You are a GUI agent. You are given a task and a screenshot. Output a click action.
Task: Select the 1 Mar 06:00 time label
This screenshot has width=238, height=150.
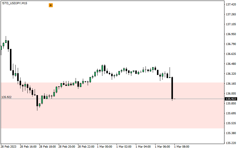162,147
